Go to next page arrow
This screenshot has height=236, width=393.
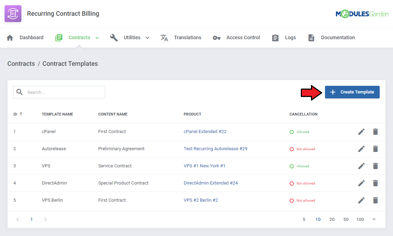tap(45, 220)
